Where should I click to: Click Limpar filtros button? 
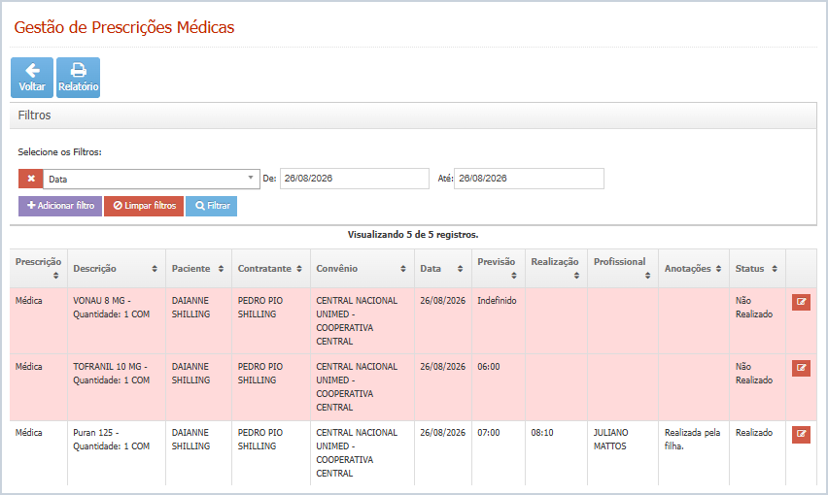coord(144,206)
